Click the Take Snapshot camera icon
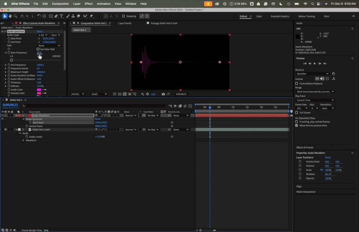 [163, 94]
